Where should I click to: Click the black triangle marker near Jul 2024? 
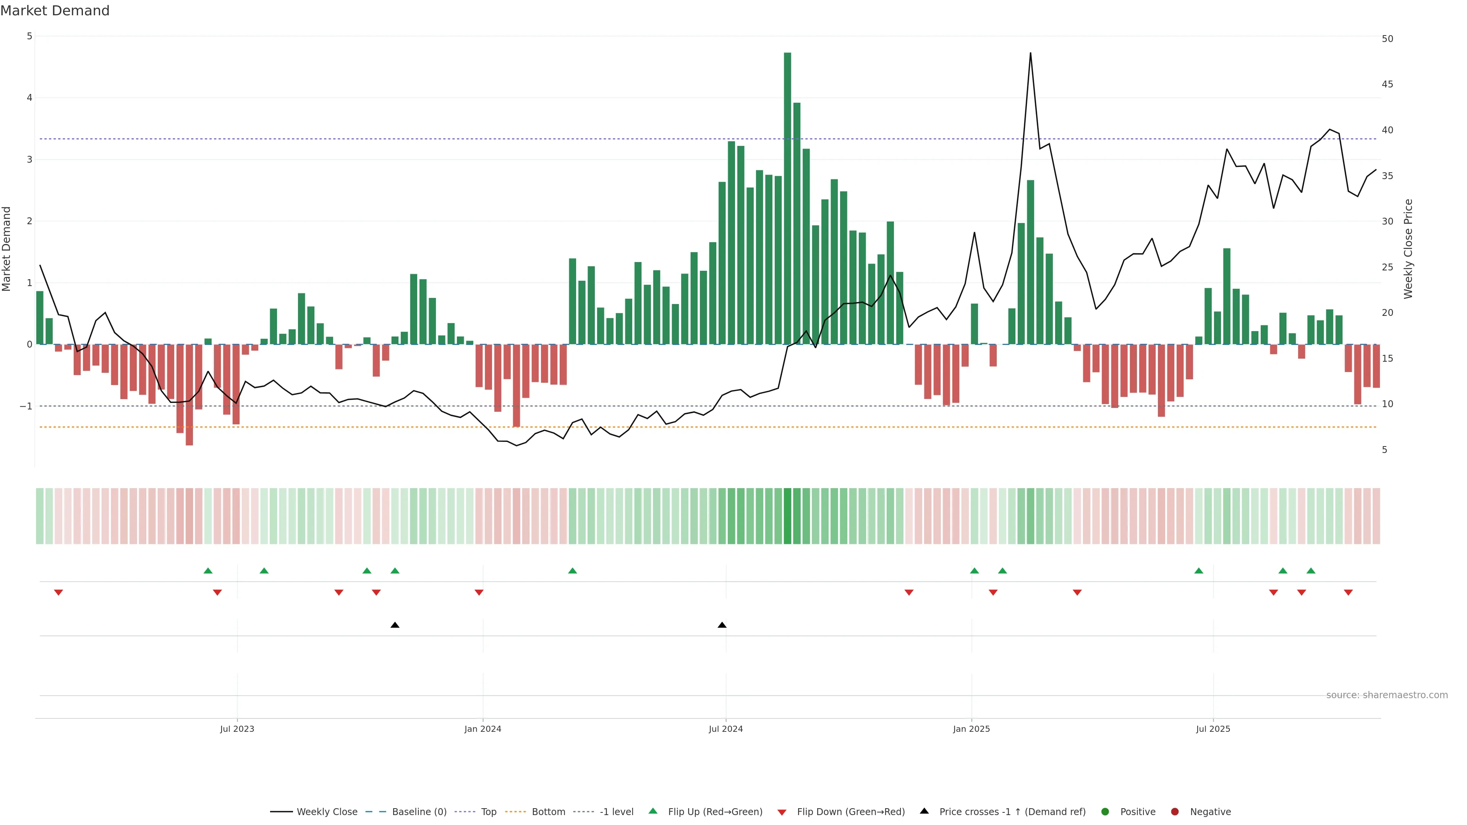(x=722, y=625)
